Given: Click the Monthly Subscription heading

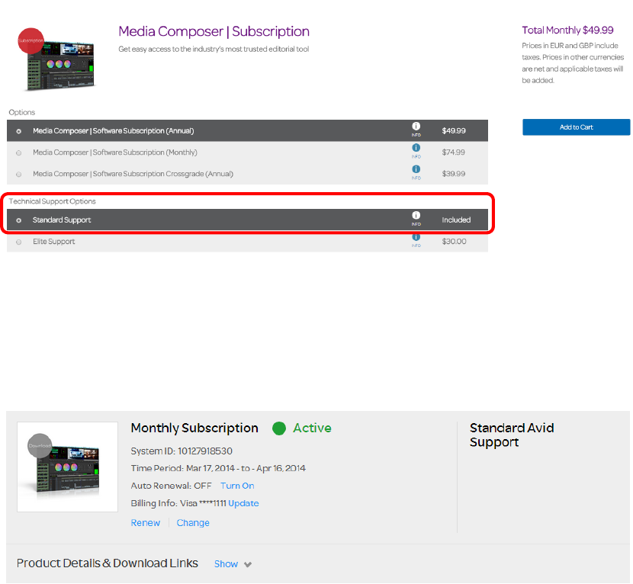Looking at the screenshot, I should click(194, 428).
